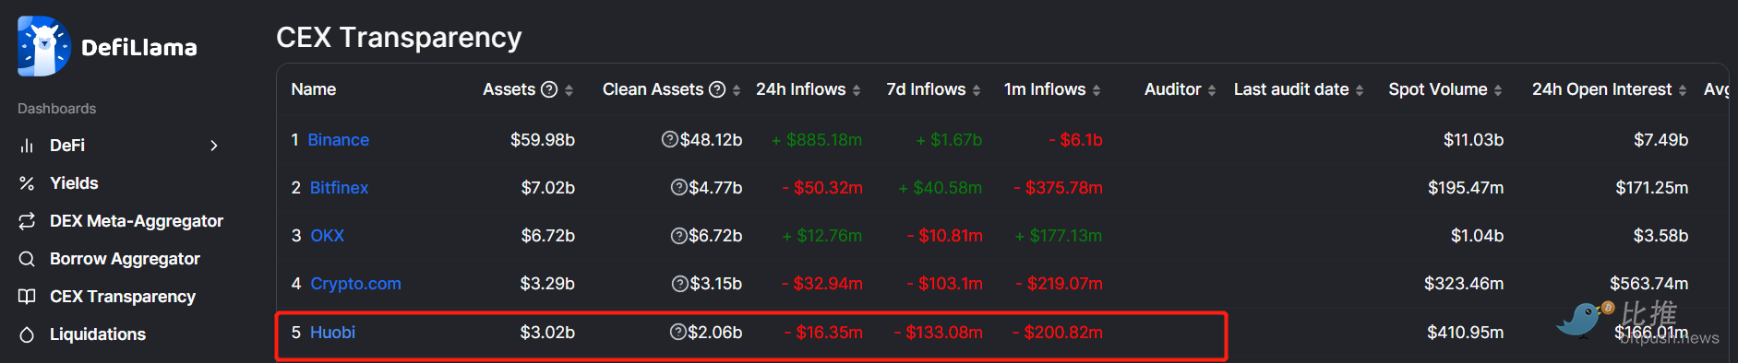Click Crypto.com 7d inflow -$103.1m
1738x363 pixels.
coord(944,284)
